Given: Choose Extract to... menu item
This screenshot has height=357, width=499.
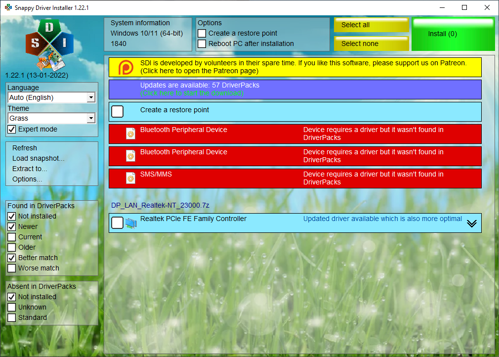Looking at the screenshot, I should [30, 169].
